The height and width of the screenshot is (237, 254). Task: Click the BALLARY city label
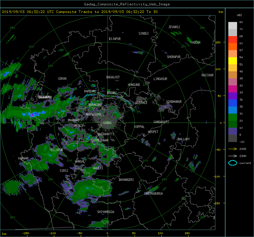(x=184, y=139)
